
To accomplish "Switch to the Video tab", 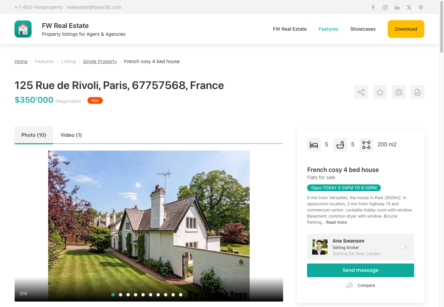I will 71,135.
